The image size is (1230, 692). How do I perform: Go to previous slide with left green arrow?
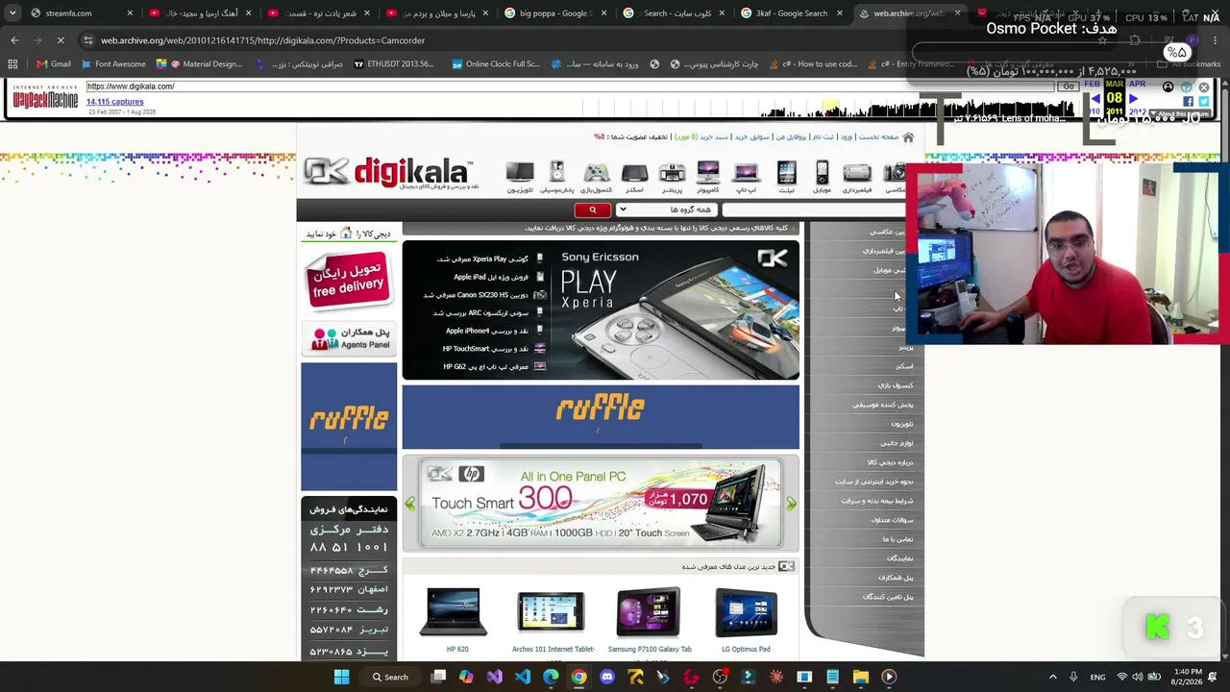pyautogui.click(x=410, y=504)
